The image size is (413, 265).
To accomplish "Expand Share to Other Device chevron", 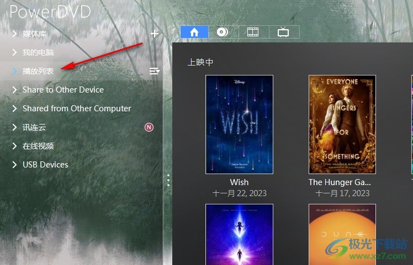I will (x=14, y=90).
